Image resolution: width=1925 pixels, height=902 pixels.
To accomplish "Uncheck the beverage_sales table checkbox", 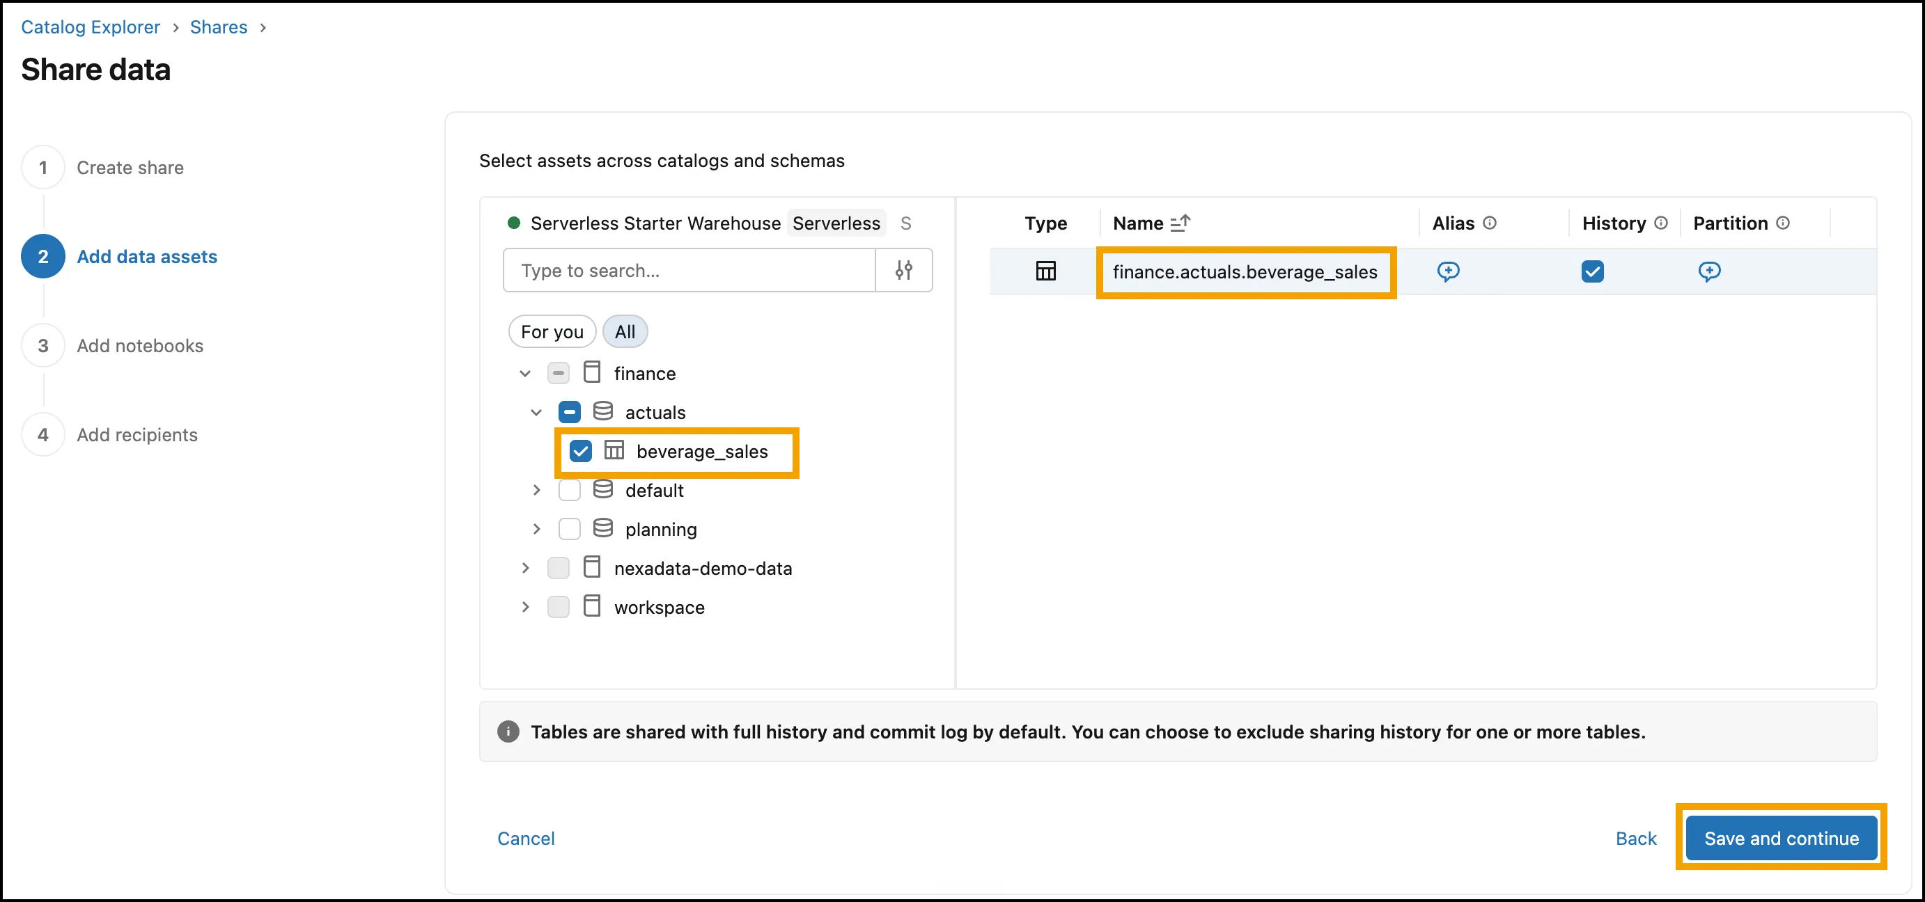I will 581,450.
